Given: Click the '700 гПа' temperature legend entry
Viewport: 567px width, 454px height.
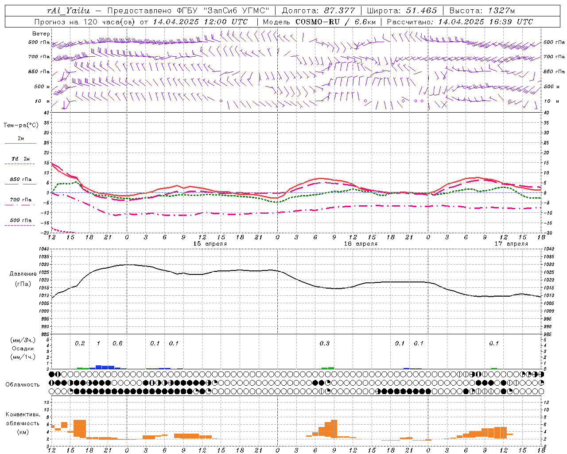Looking at the screenshot, I should [20, 200].
